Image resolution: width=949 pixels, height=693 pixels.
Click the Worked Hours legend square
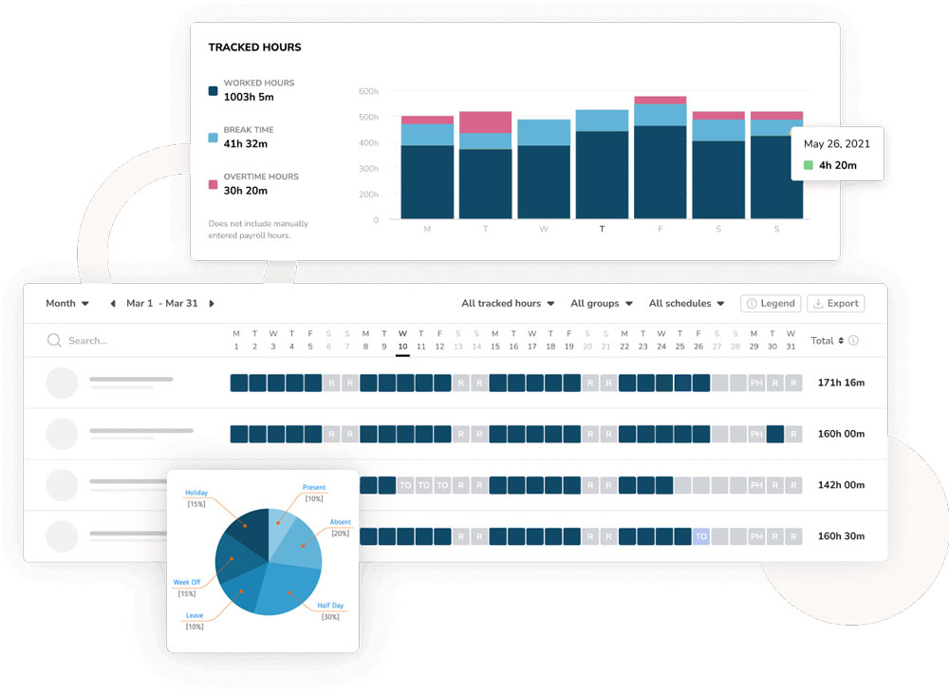pyautogui.click(x=211, y=91)
